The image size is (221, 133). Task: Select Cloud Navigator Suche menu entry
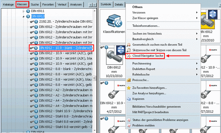148,56
